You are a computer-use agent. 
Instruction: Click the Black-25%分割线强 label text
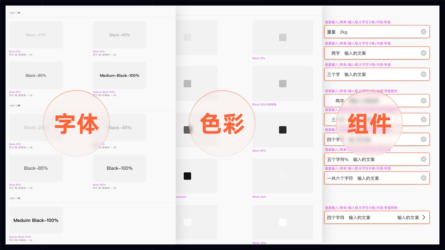(x=264, y=104)
